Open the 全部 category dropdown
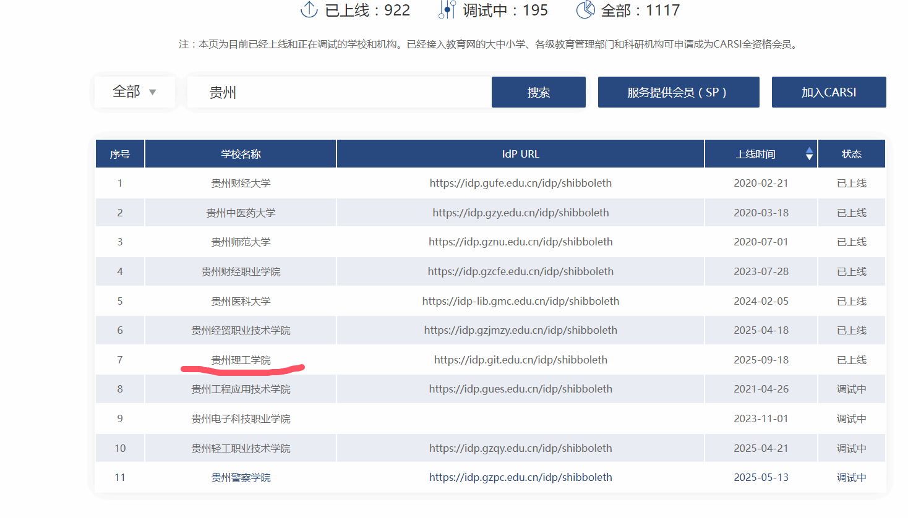 click(135, 92)
